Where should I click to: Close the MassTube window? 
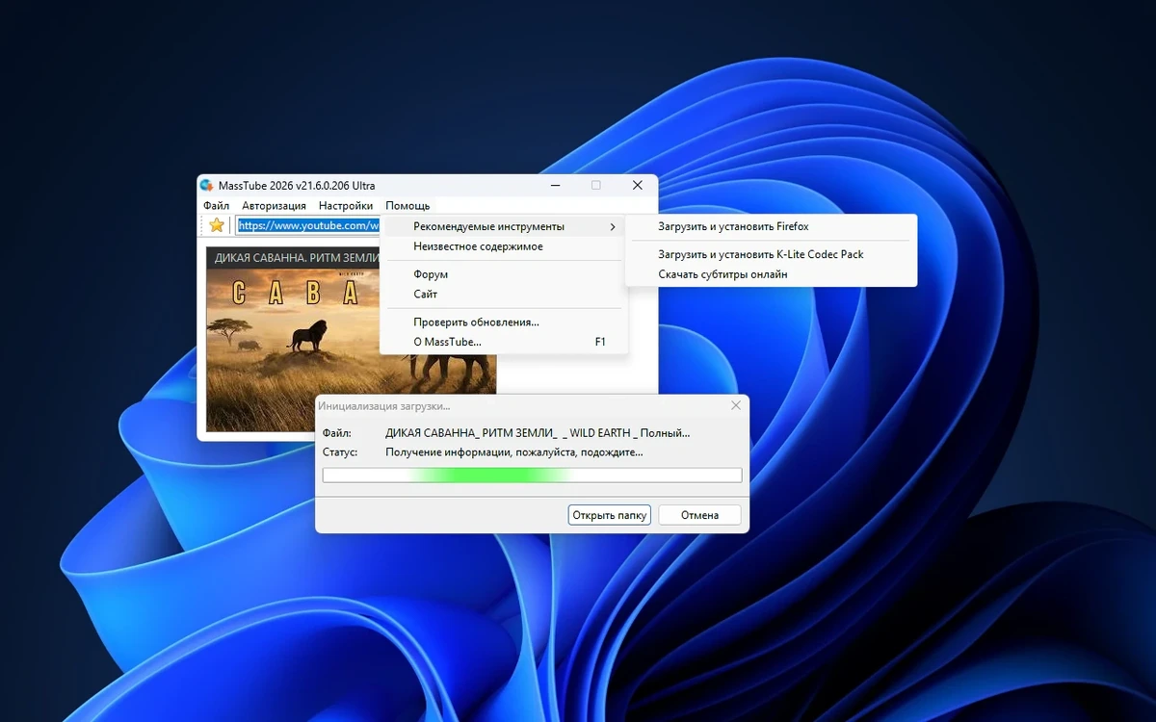click(x=637, y=185)
